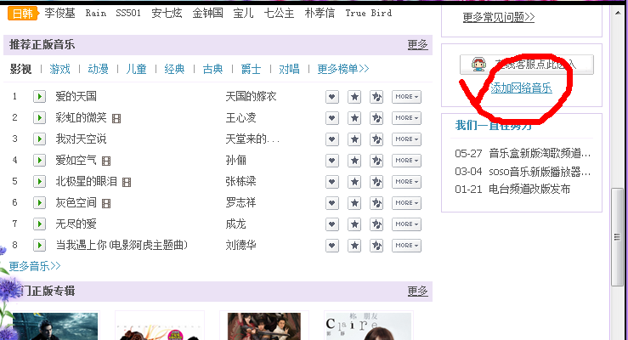Click the heart icon for 彩虹的微笑

pos(332,118)
